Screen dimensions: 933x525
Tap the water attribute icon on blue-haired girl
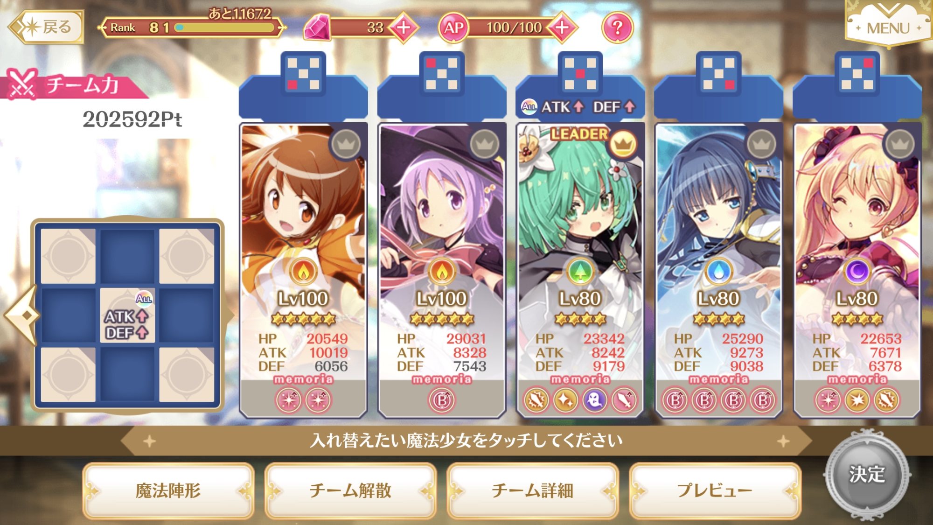pyautogui.click(x=718, y=271)
